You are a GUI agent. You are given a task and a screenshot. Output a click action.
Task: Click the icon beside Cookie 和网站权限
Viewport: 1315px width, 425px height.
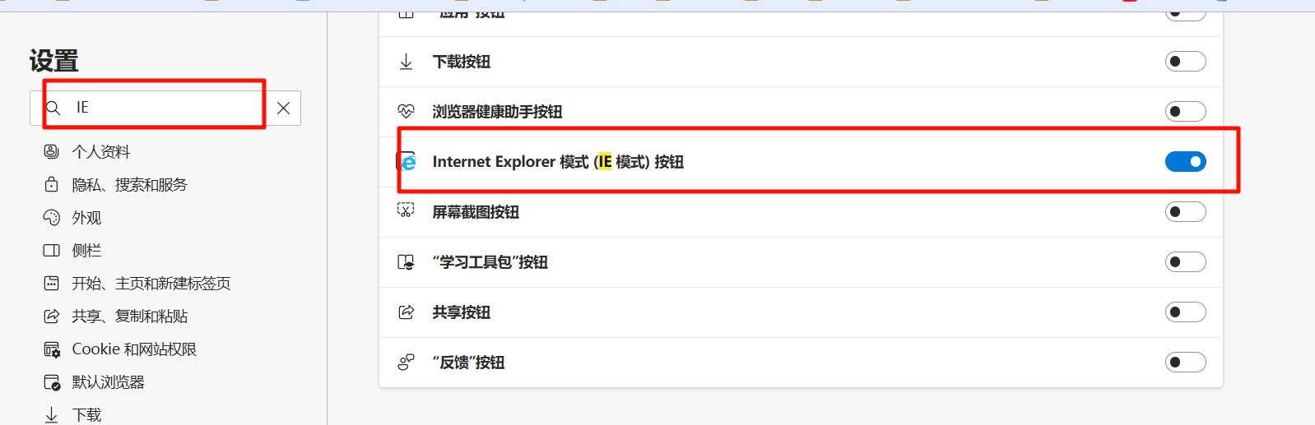pyautogui.click(x=51, y=349)
